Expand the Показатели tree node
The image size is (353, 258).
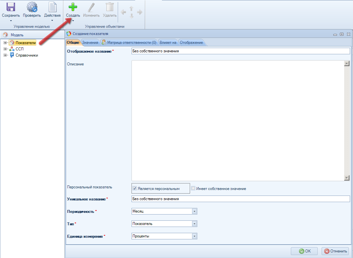coord(5,43)
